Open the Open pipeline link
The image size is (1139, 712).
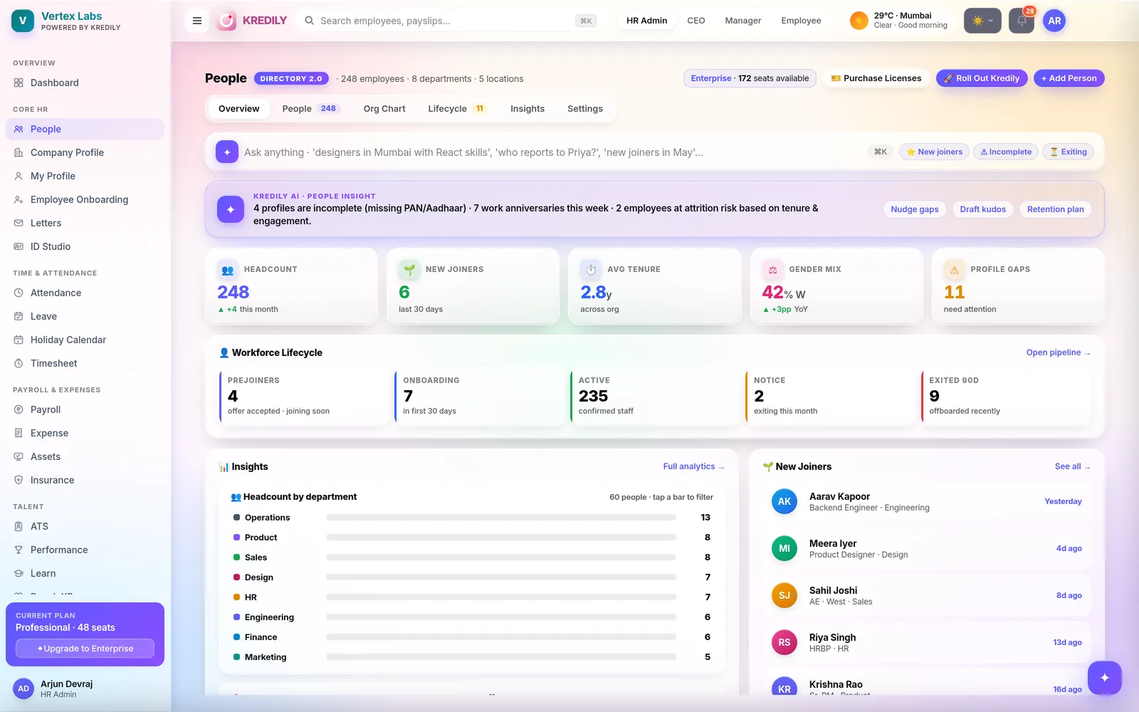pyautogui.click(x=1058, y=352)
